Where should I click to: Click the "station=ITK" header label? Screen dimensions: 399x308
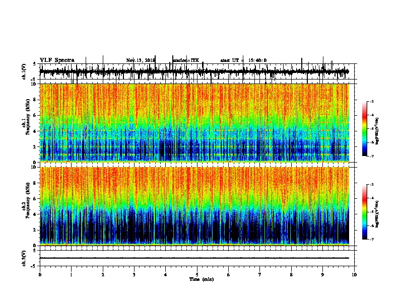[x=186, y=60]
